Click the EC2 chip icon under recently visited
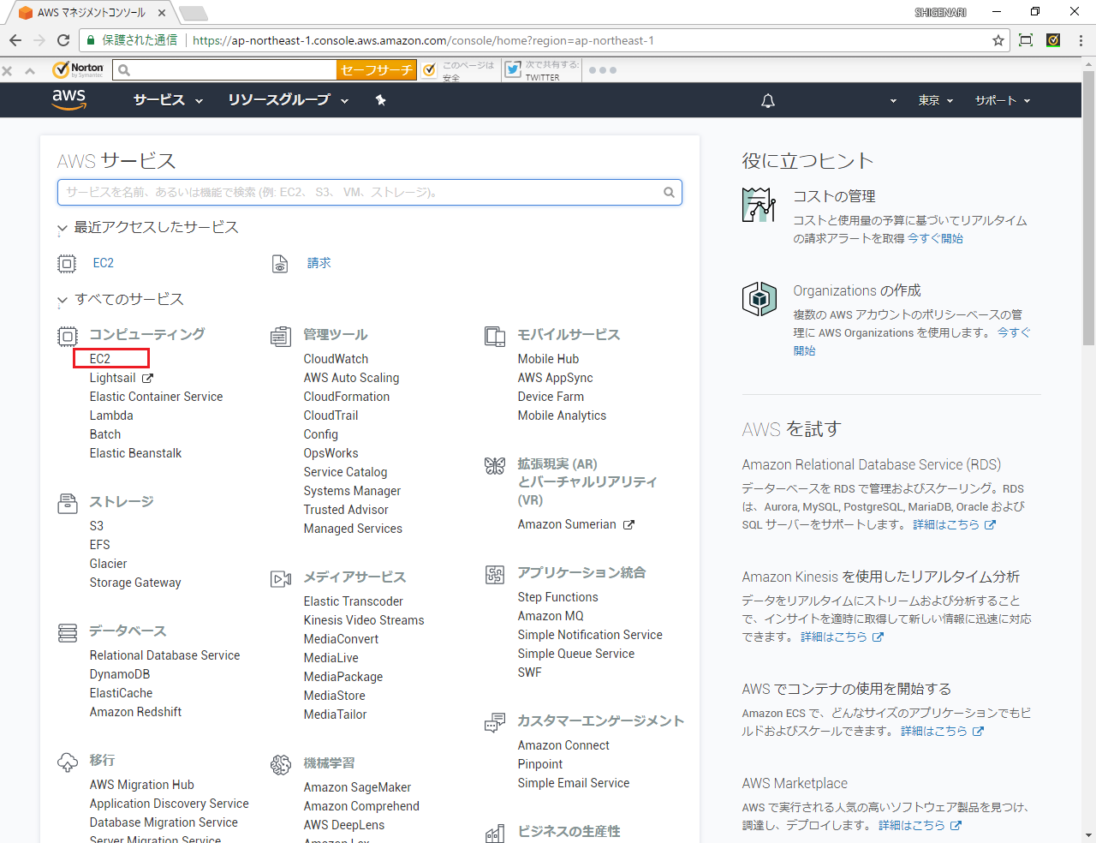Screen dimensions: 1096x843 [67, 263]
